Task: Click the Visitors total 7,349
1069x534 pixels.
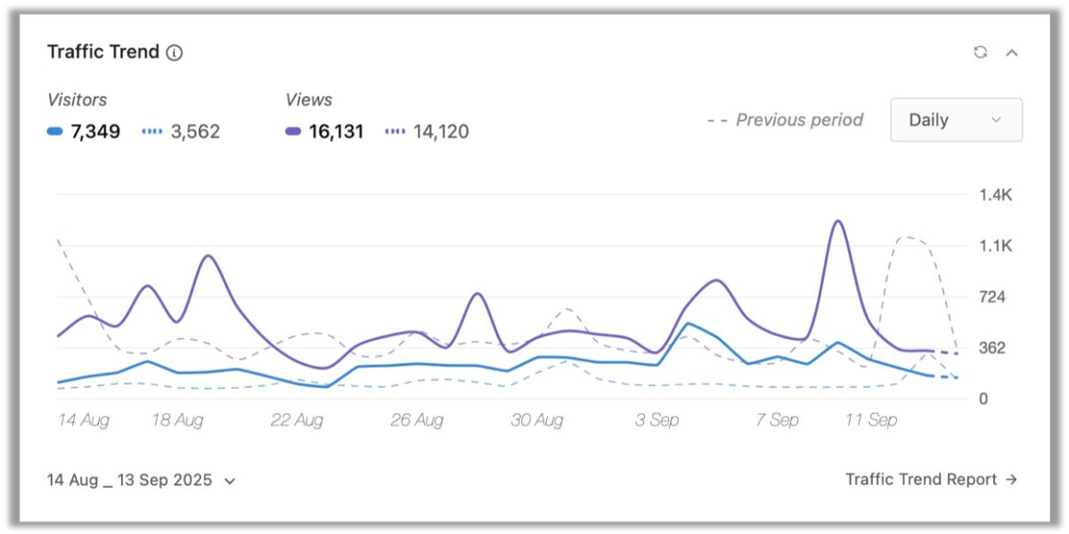Action: click(x=95, y=133)
